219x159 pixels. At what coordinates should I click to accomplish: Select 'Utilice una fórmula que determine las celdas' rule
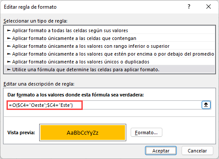point(109,70)
